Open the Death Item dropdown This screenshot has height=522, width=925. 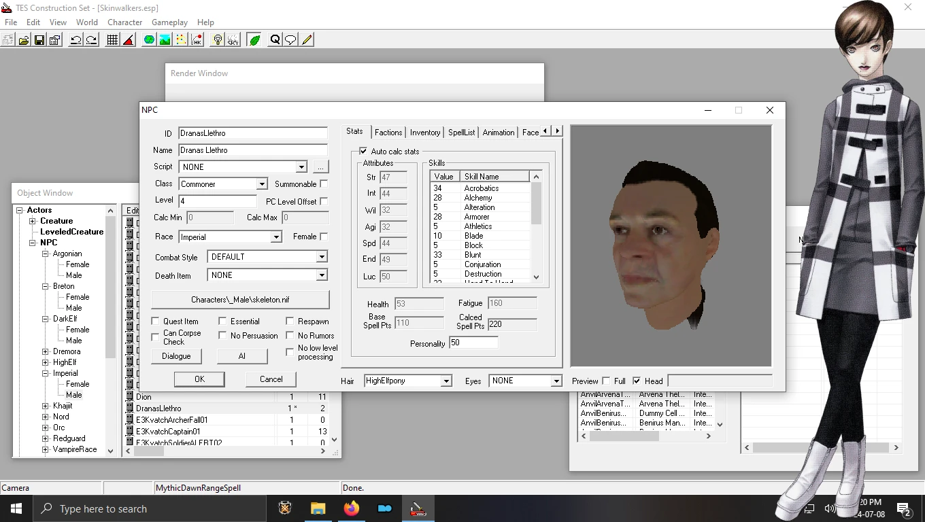[321, 275]
